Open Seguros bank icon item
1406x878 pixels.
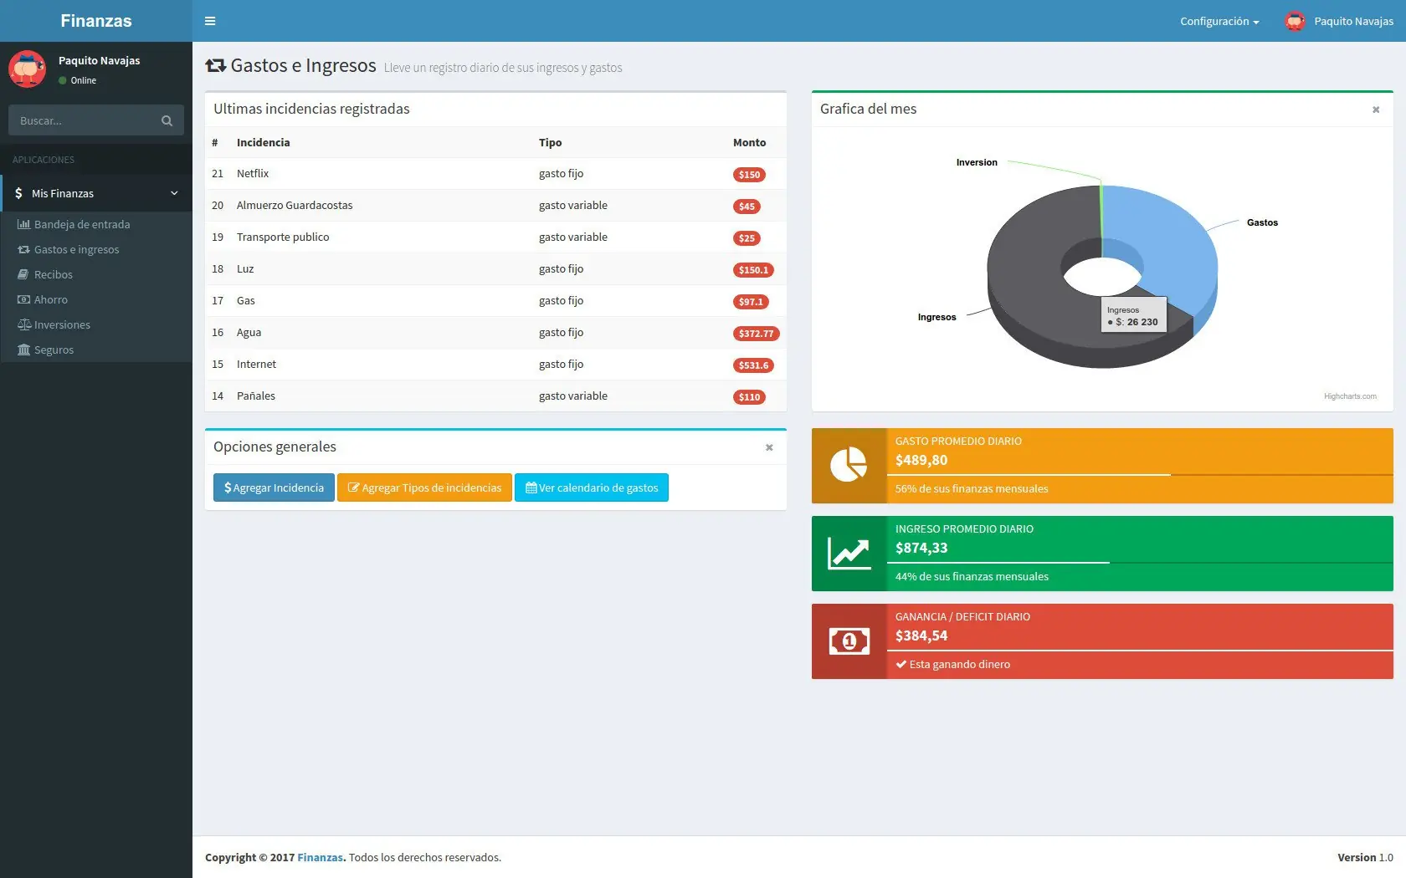click(23, 350)
